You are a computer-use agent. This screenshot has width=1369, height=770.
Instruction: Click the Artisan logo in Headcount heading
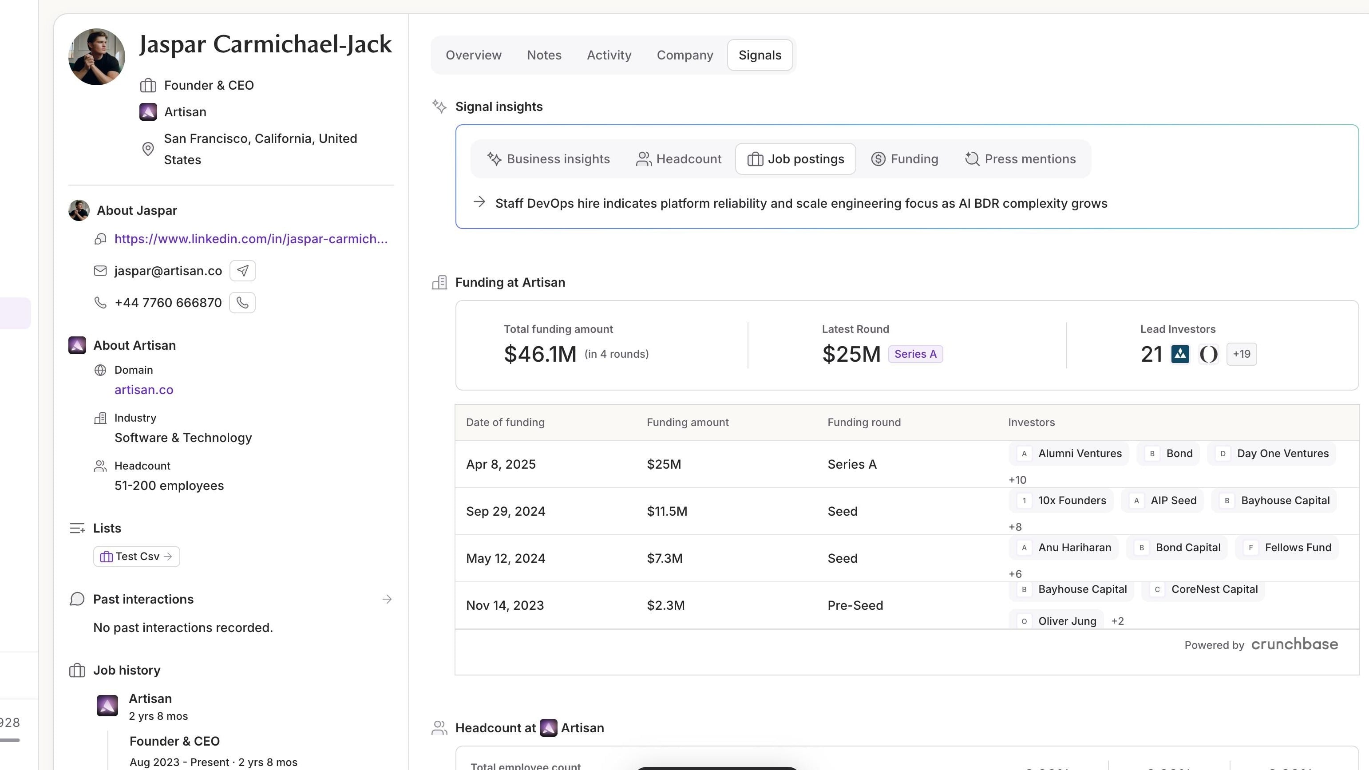[549, 728]
